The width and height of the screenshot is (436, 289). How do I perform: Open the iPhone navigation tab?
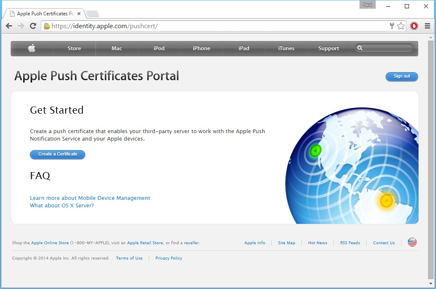pyautogui.click(x=202, y=49)
